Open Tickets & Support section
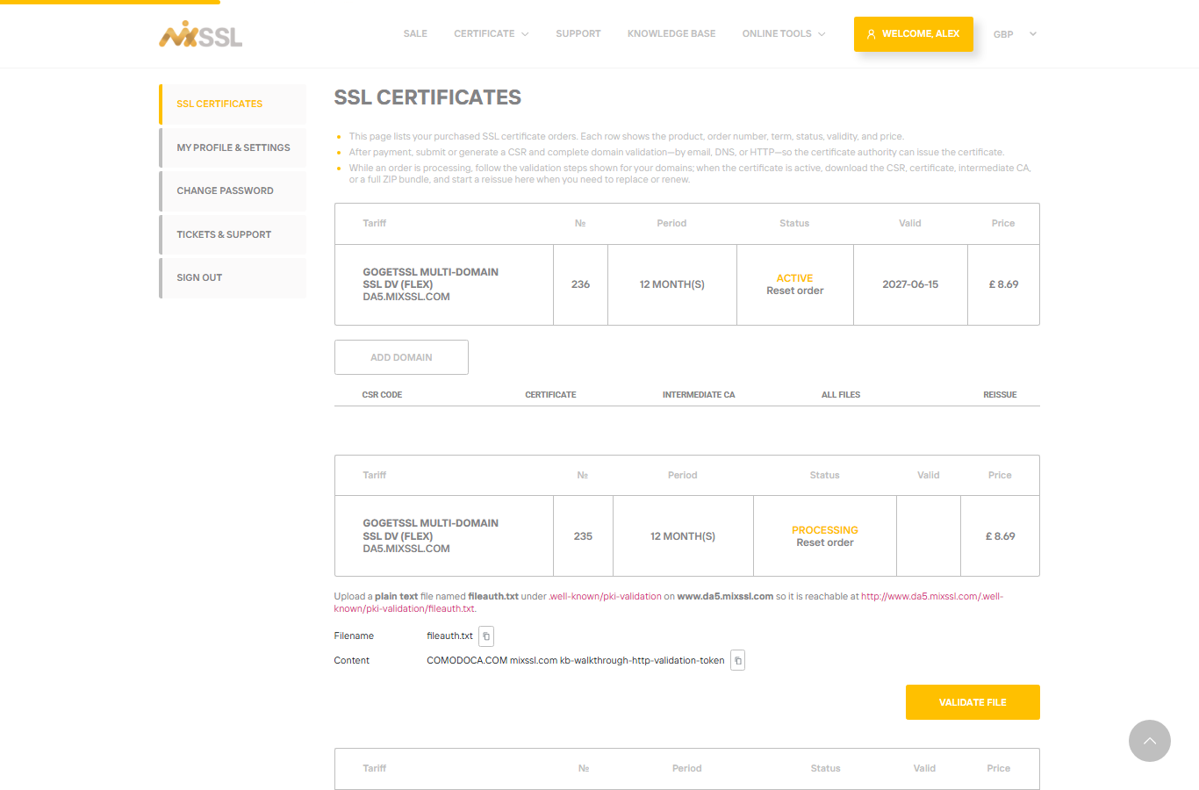Image resolution: width=1199 pixels, height=790 pixels. click(x=233, y=234)
